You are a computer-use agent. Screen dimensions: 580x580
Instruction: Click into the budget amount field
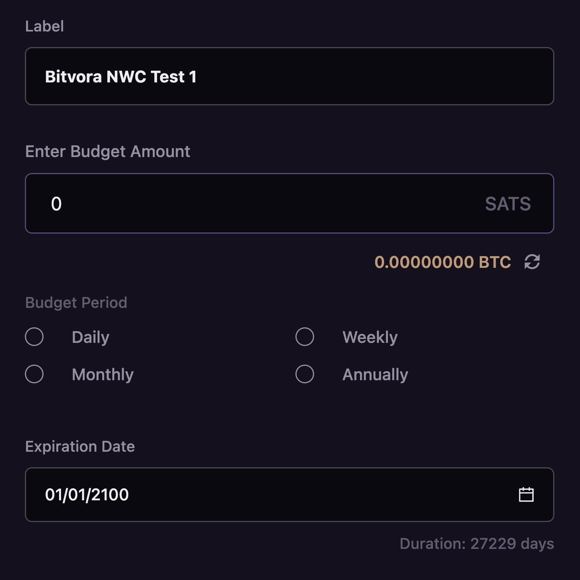coord(290,203)
